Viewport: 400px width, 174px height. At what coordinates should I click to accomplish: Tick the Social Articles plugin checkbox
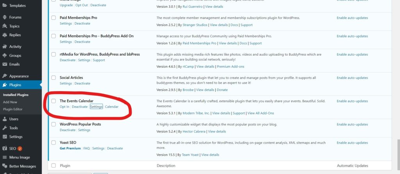click(x=54, y=77)
